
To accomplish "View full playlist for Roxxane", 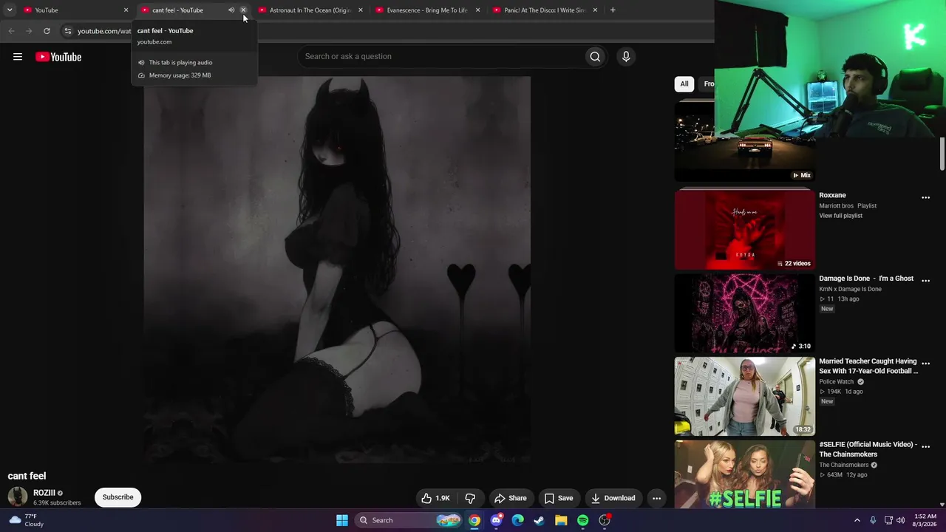I will point(841,216).
